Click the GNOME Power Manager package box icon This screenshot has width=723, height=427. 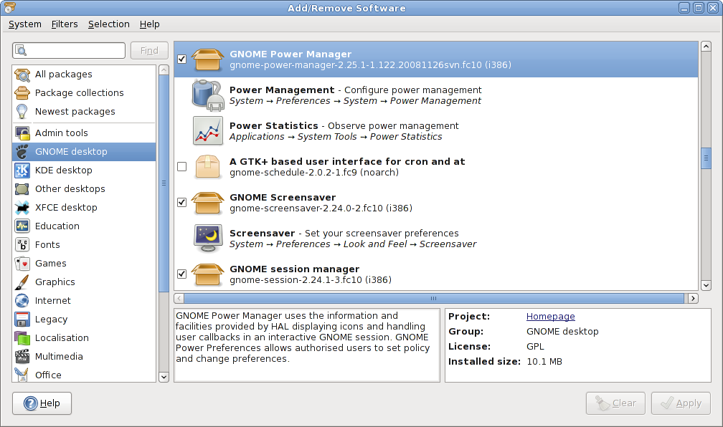[207, 59]
